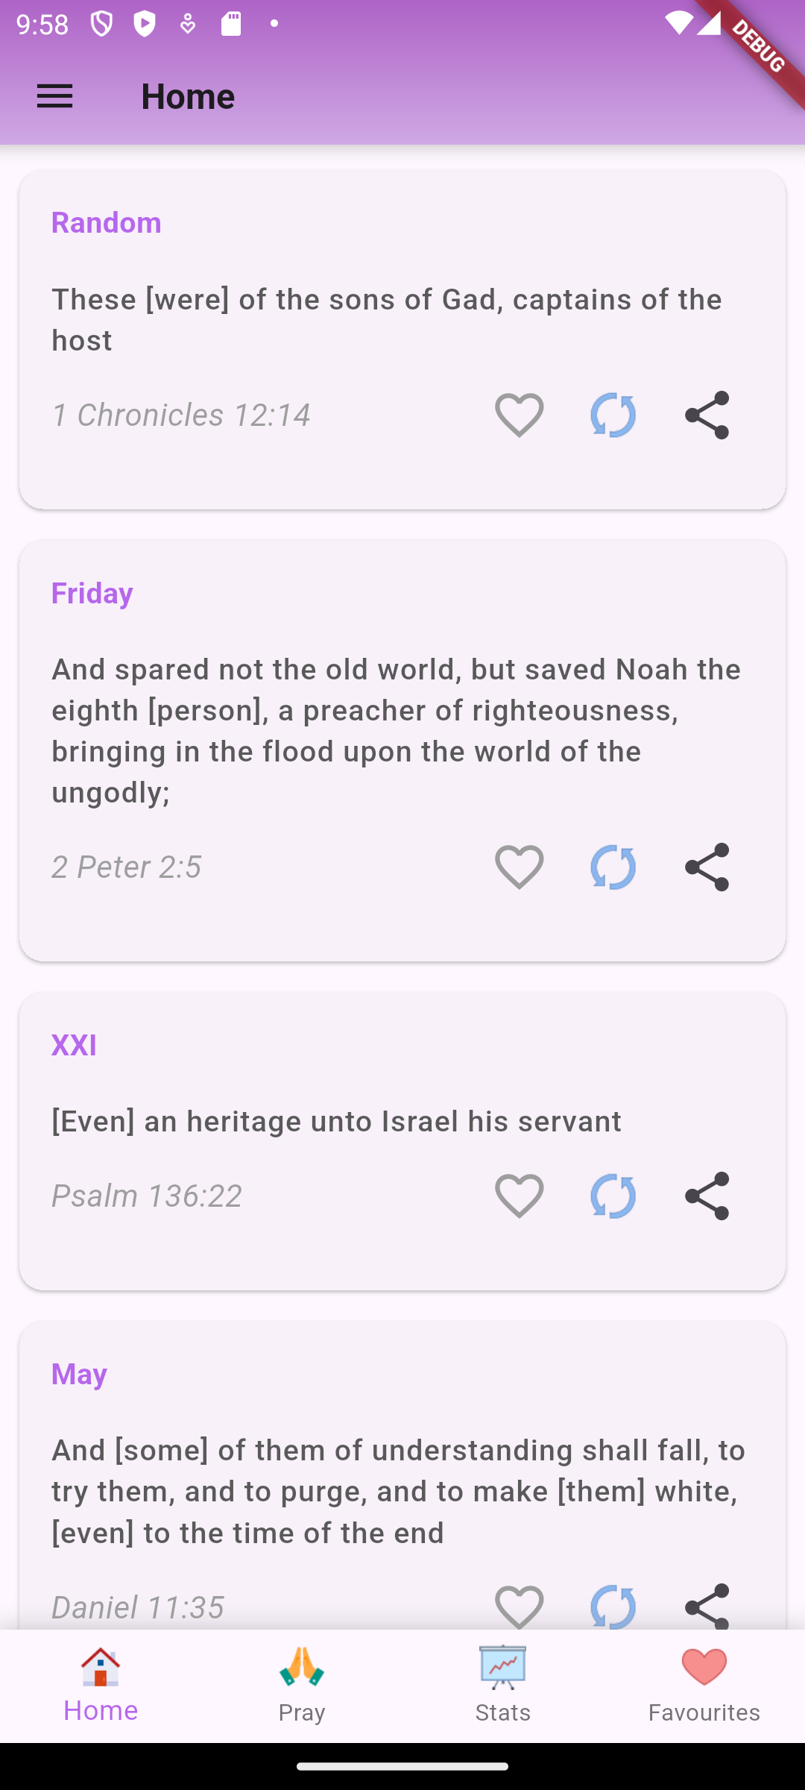Open the Stats tab
Screen dimensions: 805x1790
point(503,1686)
